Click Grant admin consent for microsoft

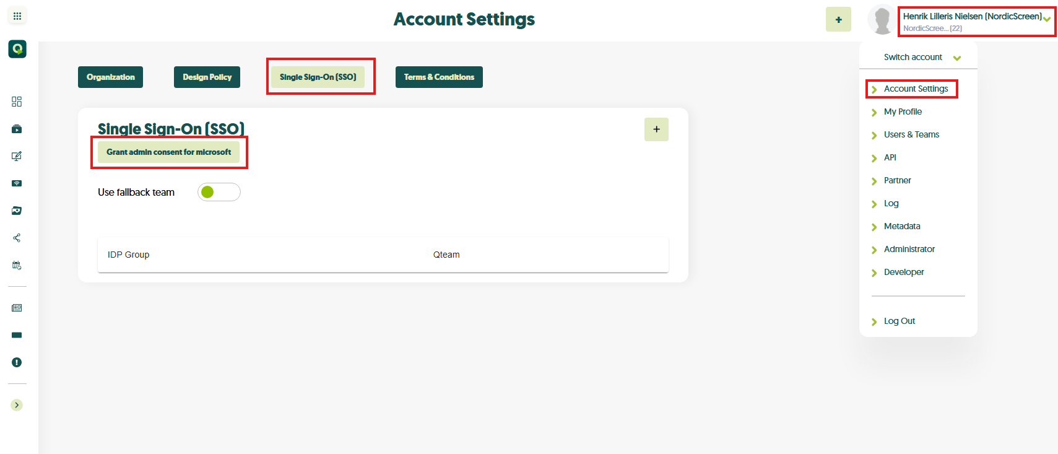point(168,152)
